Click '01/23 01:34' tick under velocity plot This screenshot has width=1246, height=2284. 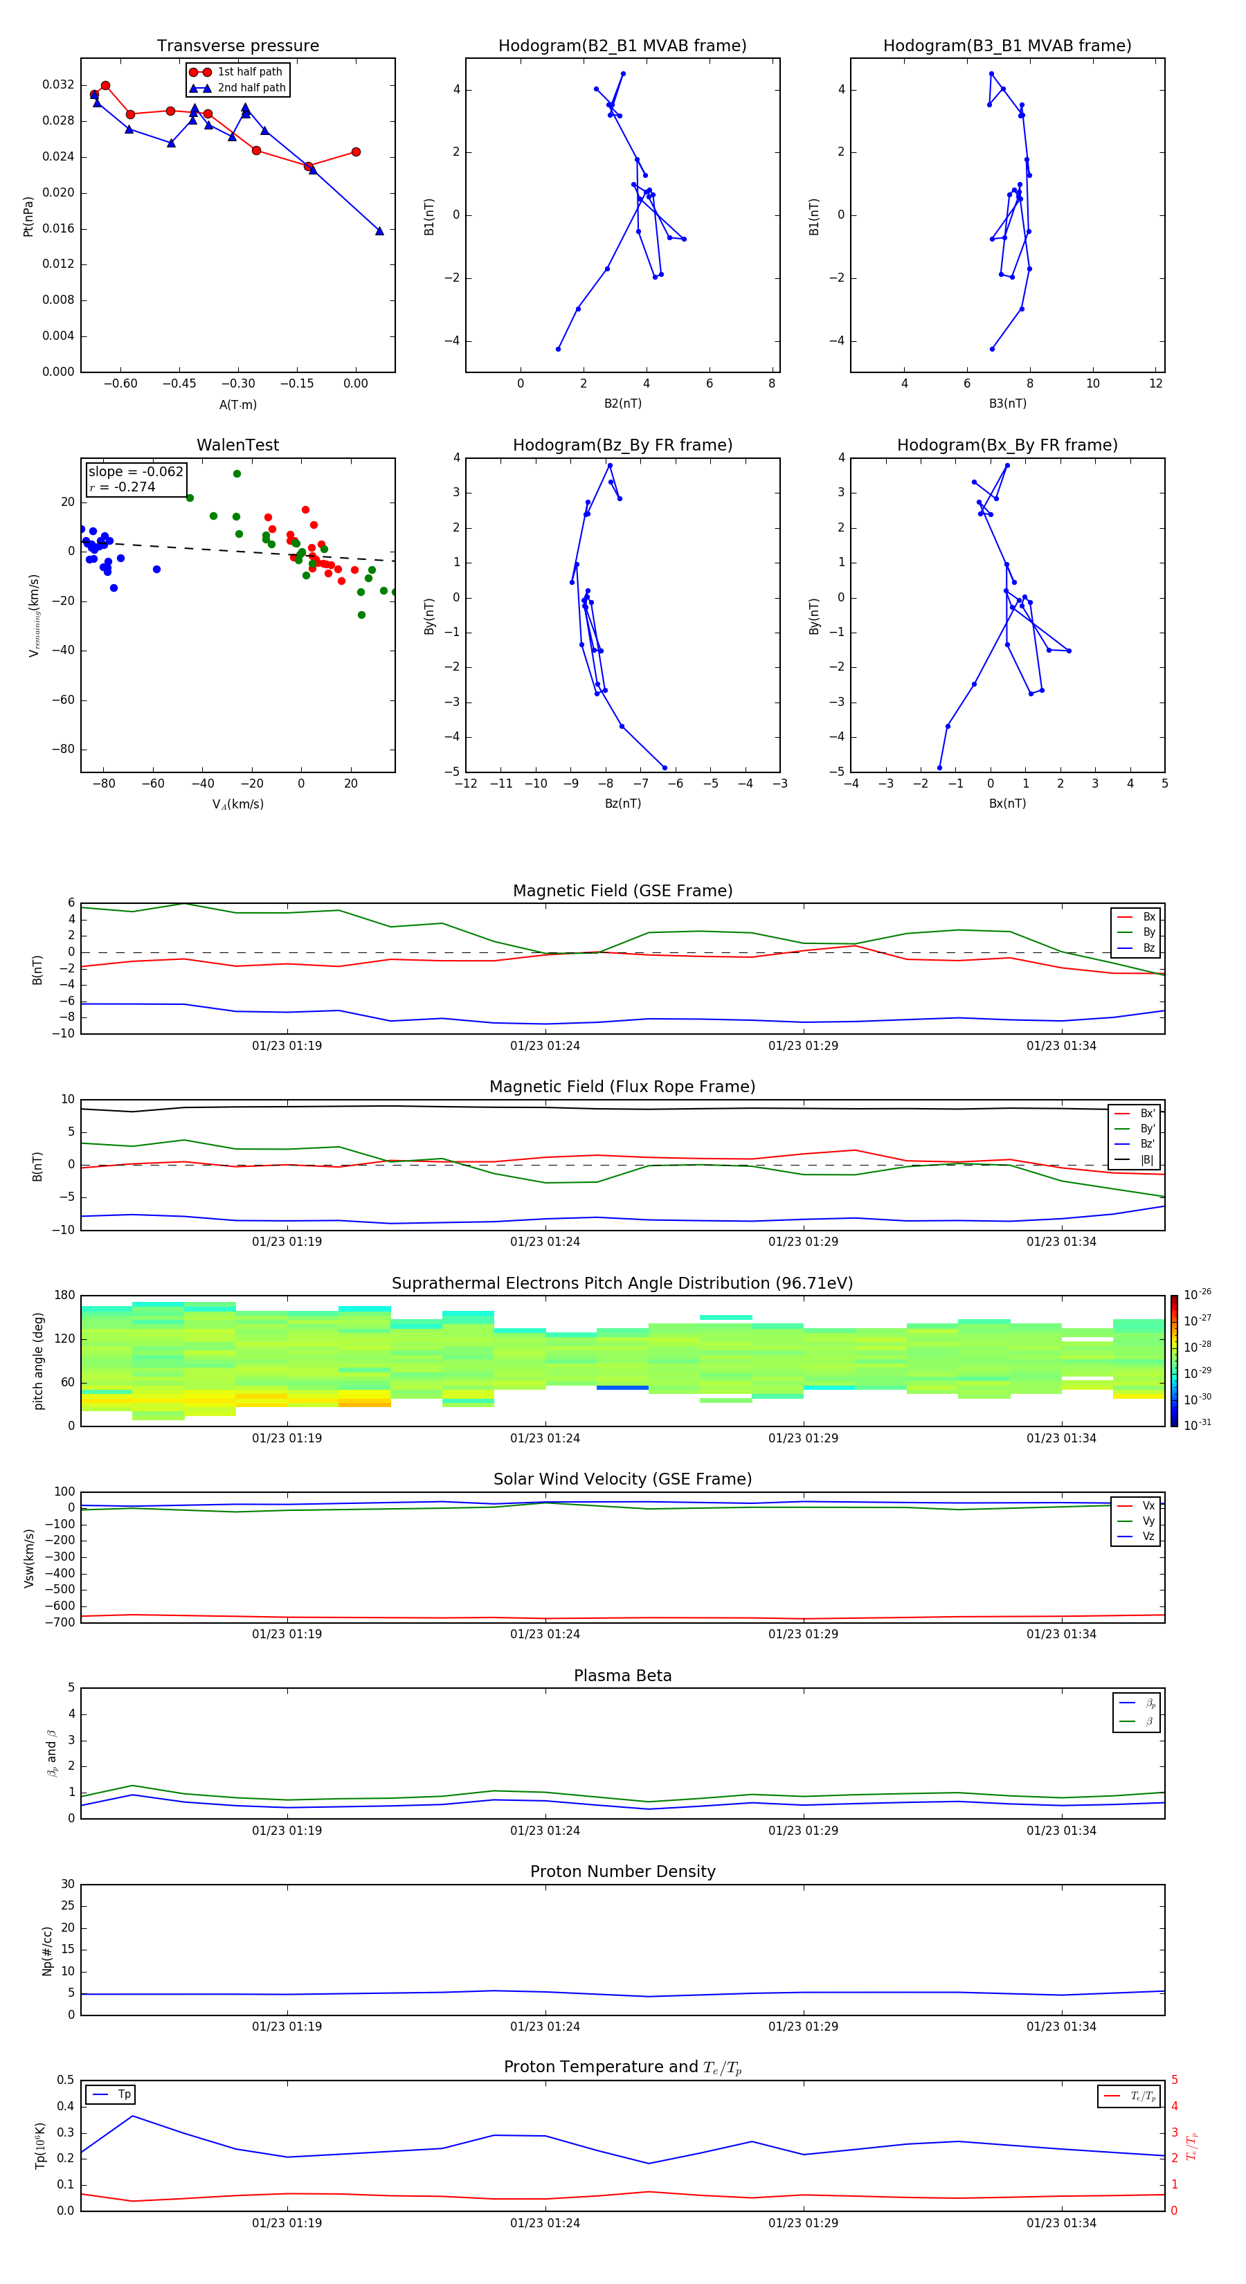pyautogui.click(x=1062, y=1634)
